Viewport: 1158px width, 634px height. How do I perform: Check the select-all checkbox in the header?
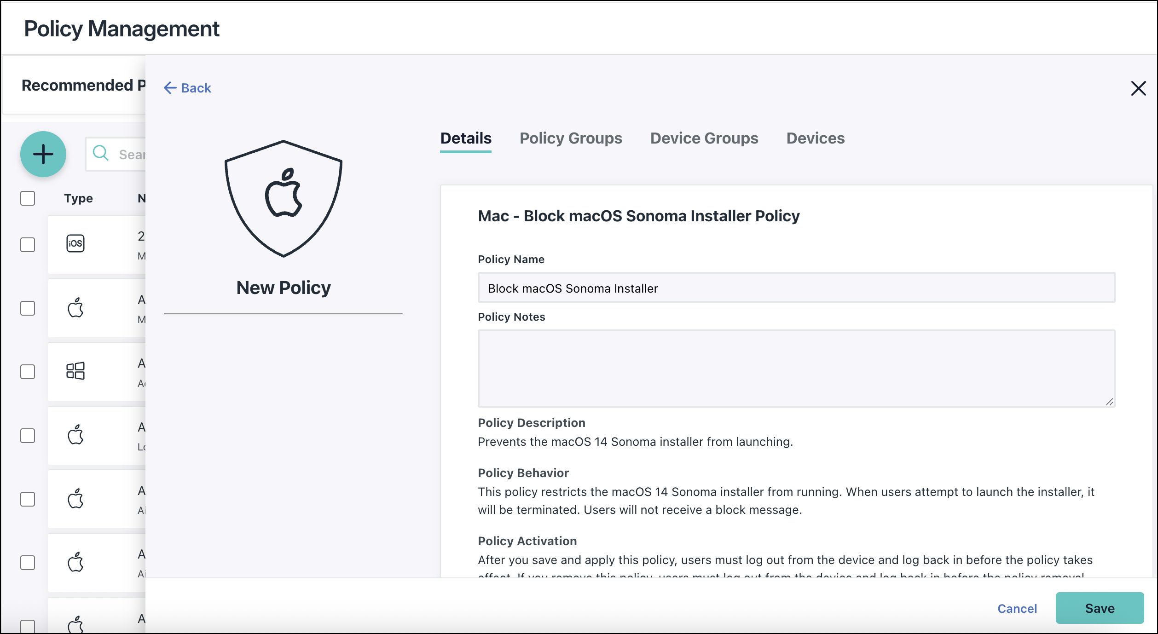pyautogui.click(x=28, y=198)
